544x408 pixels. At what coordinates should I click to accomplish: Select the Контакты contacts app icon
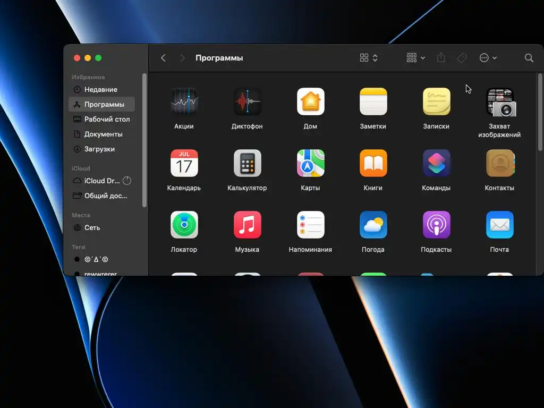tap(499, 163)
